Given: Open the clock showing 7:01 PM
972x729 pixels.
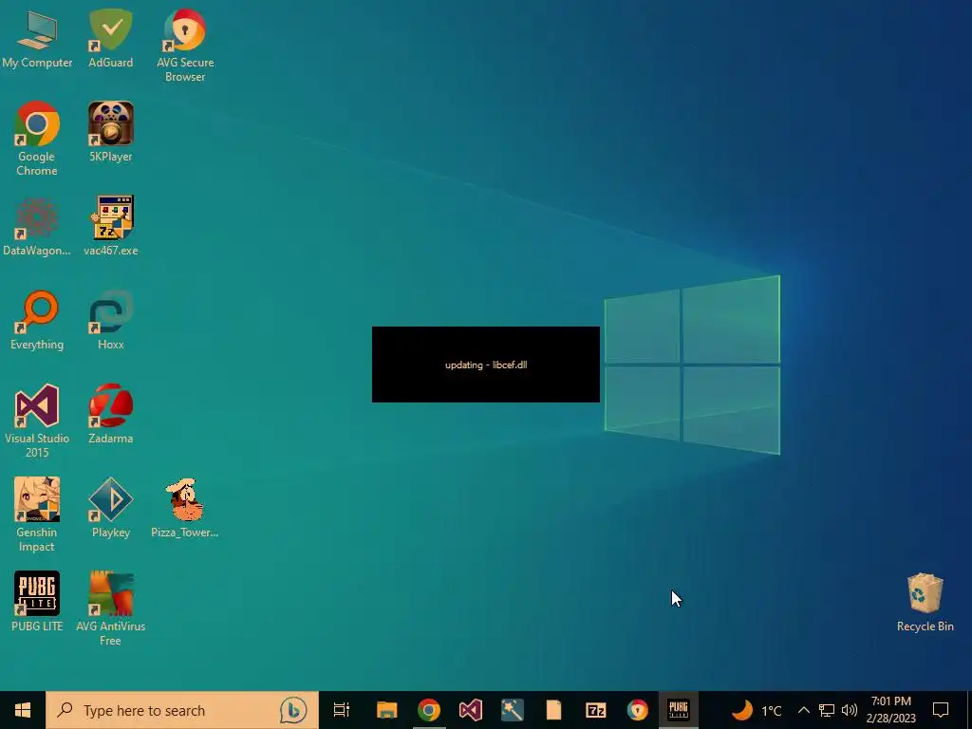Looking at the screenshot, I should pos(891,710).
